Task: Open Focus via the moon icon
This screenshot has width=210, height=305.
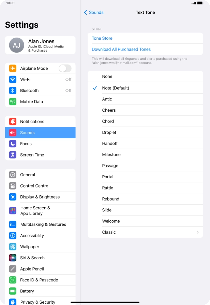Action: [13, 143]
